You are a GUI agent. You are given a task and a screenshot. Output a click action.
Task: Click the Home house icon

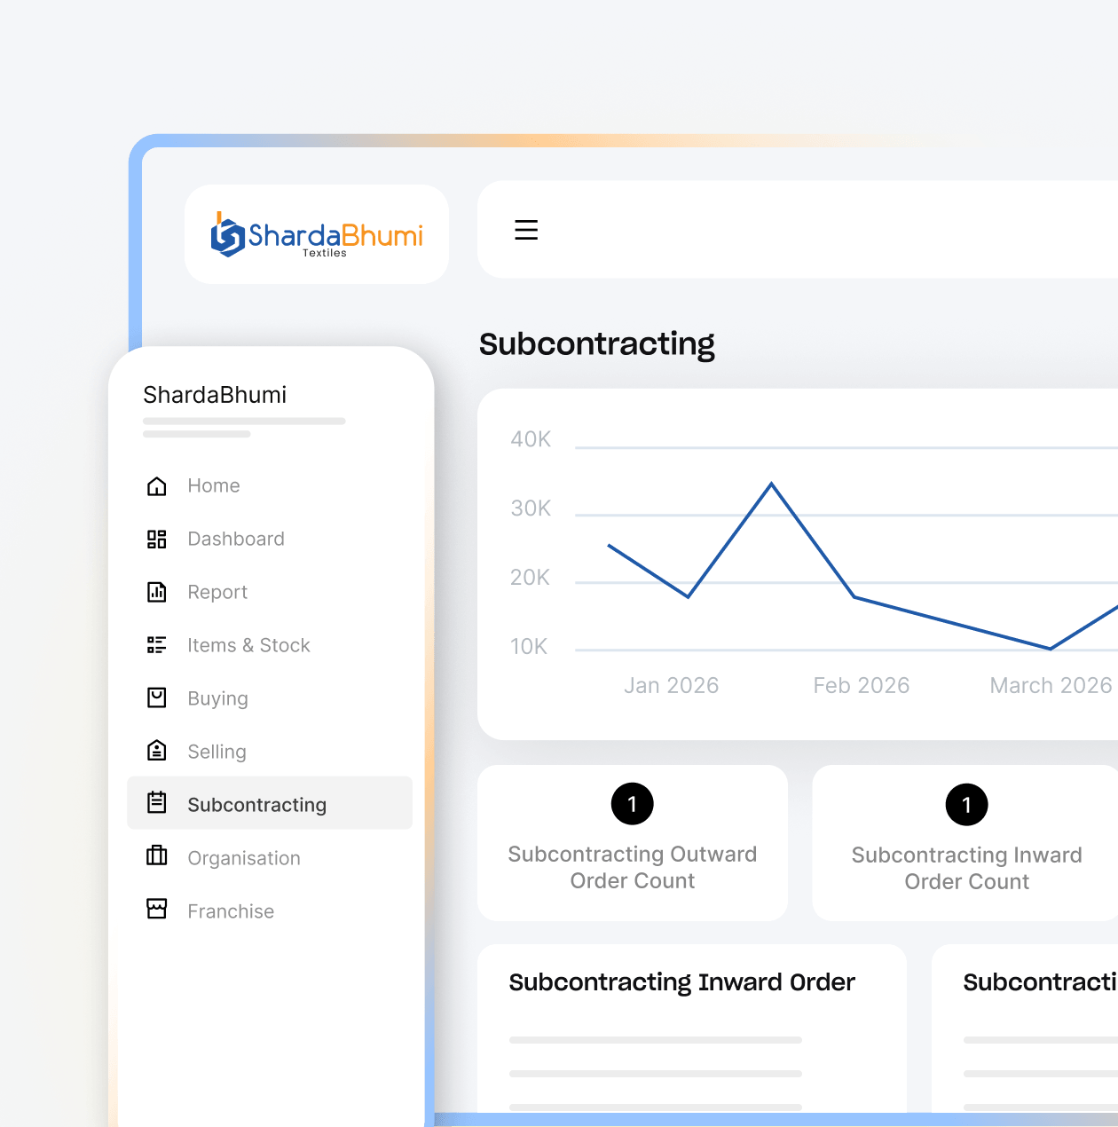click(157, 485)
